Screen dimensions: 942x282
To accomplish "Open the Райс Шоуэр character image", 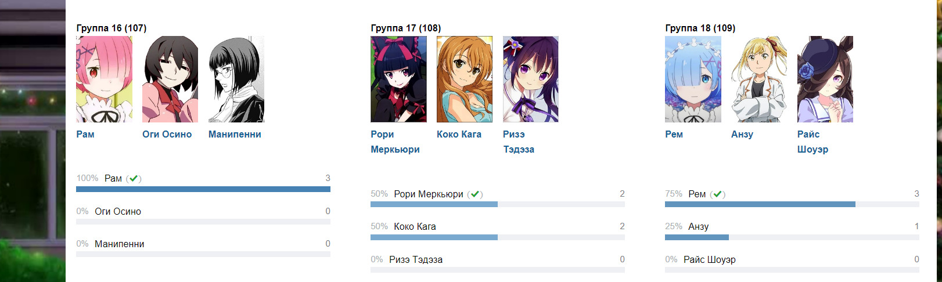I will 825,79.
